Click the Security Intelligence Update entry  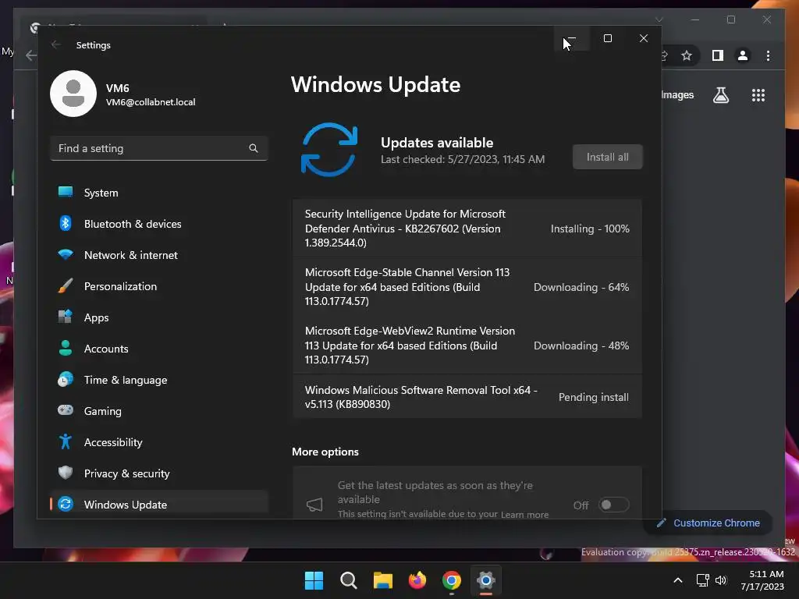coord(467,229)
